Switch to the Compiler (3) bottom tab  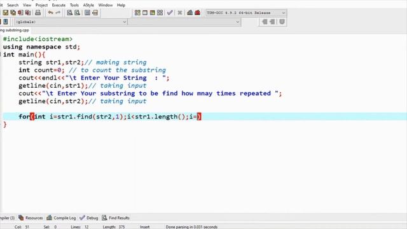[8, 218]
